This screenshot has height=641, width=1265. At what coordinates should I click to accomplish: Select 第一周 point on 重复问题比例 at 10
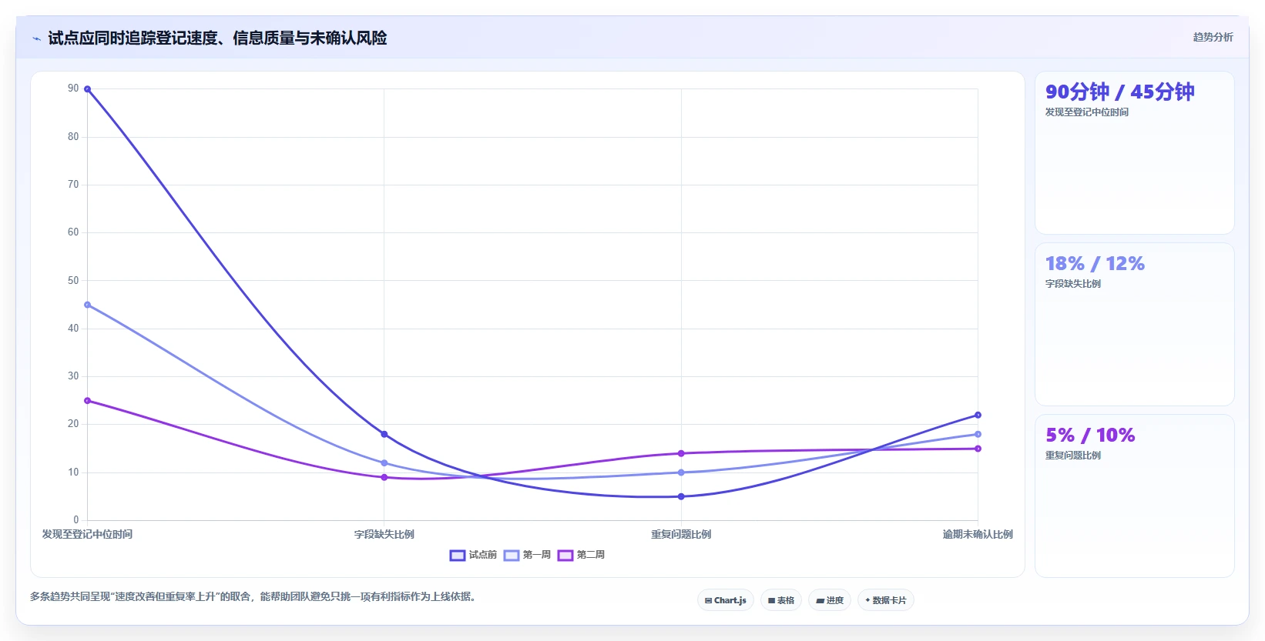(x=681, y=472)
